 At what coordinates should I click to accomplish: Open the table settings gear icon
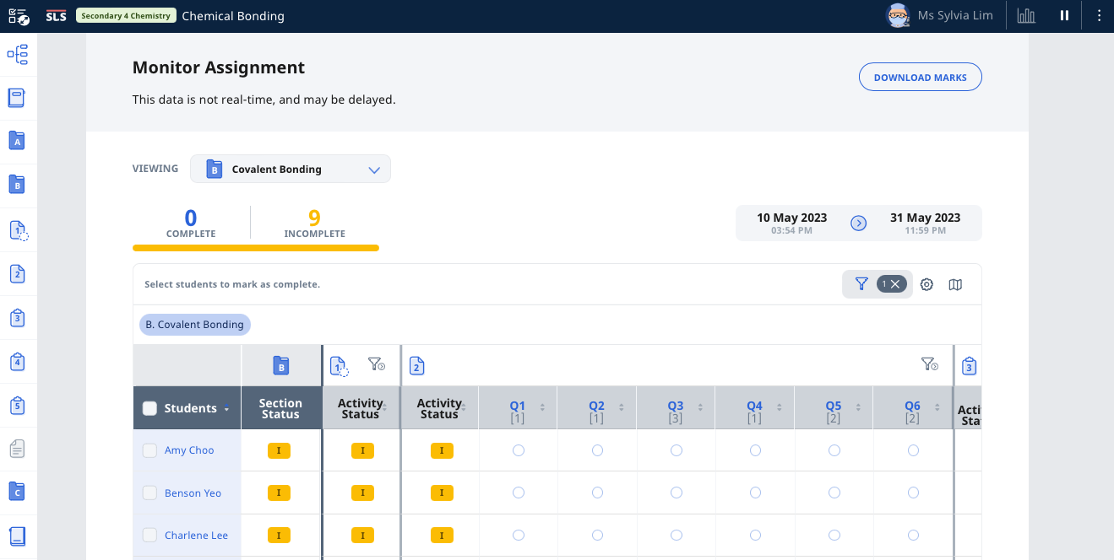point(927,284)
